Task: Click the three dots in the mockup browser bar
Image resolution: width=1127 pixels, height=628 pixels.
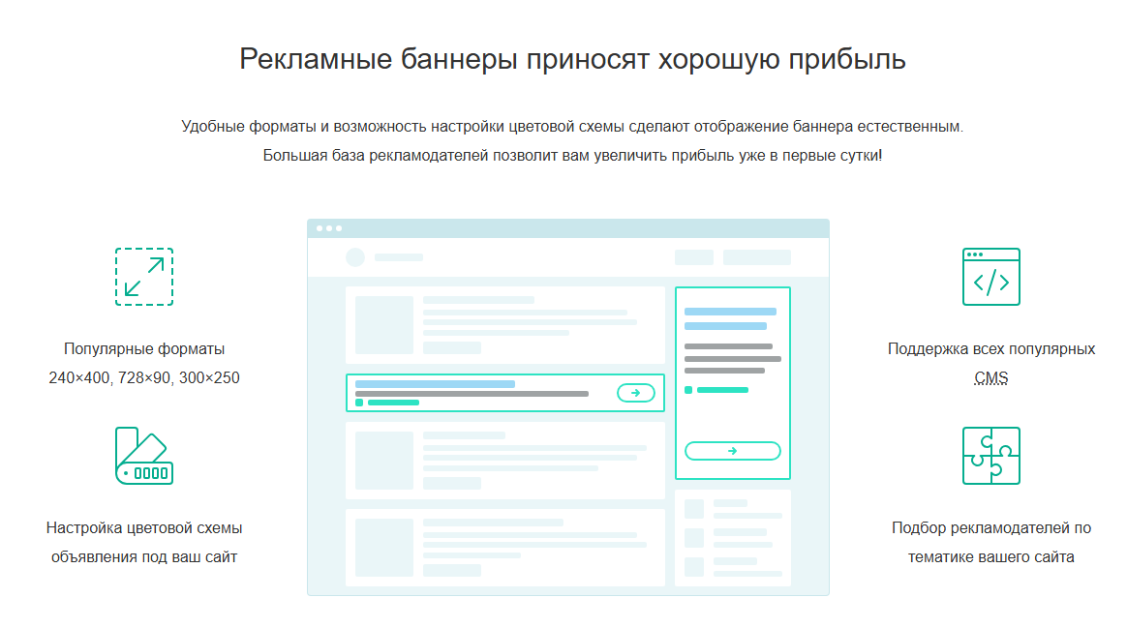Action: pos(327,228)
